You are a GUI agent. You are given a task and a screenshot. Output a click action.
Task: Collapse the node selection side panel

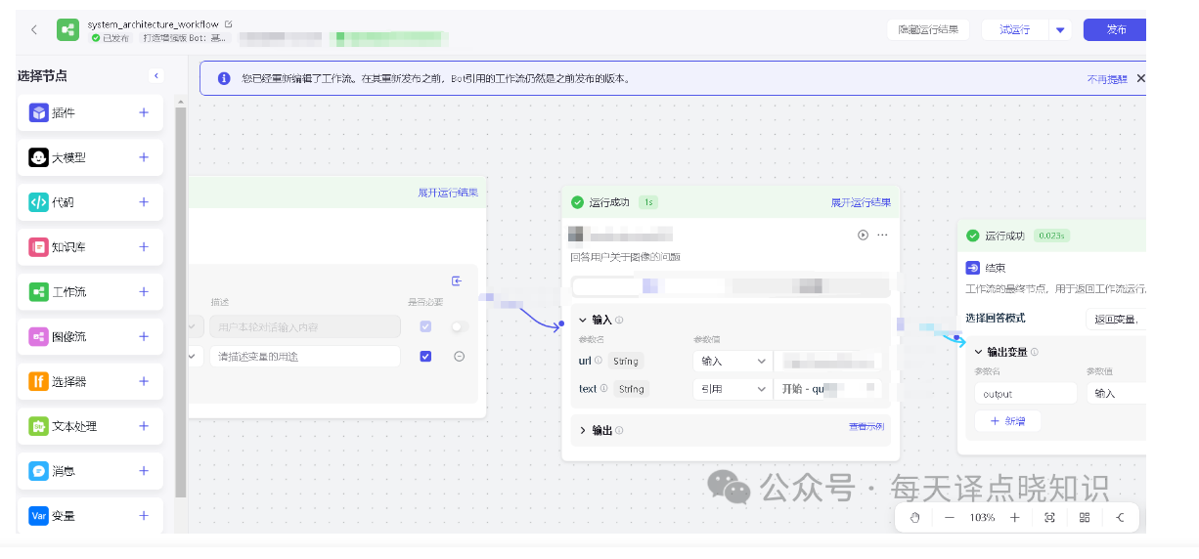(x=155, y=75)
